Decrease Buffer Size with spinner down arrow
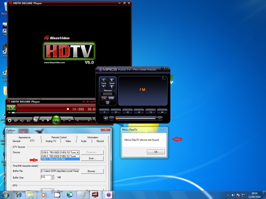The width and height of the screenshot is (266, 199). click(52, 178)
